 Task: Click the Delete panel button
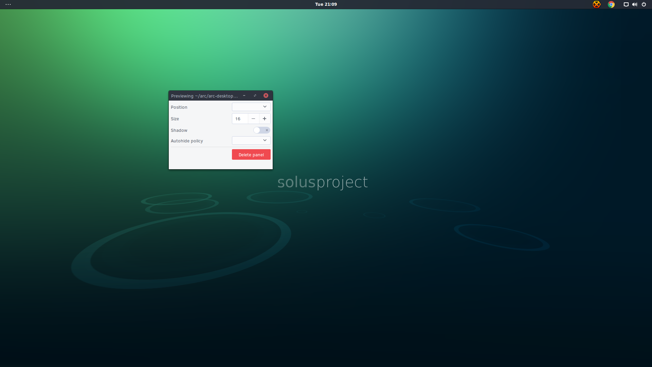pyautogui.click(x=251, y=155)
